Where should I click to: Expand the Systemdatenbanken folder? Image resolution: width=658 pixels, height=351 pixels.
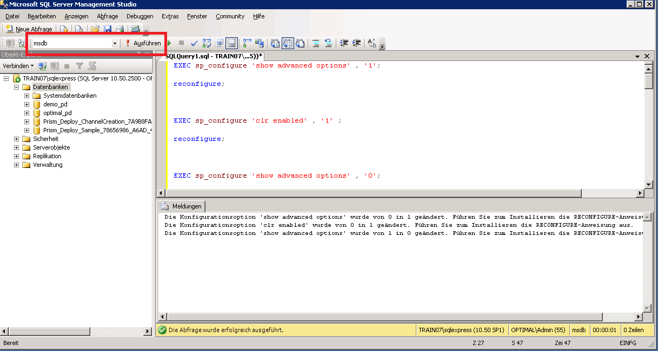point(26,95)
